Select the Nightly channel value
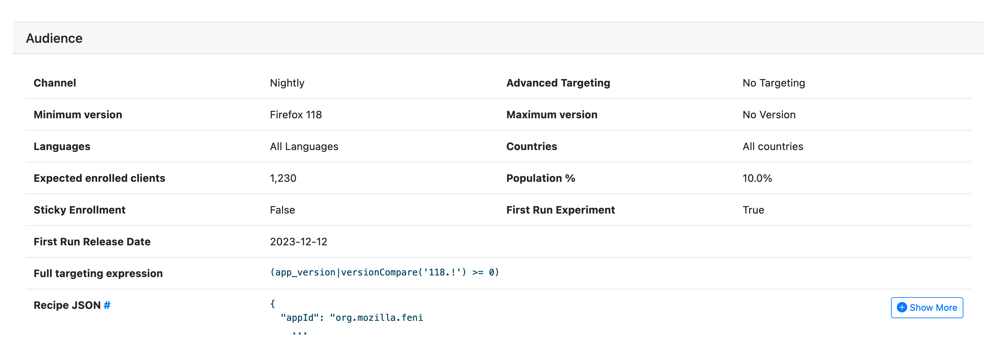Screen dimensions: 990x361 click(x=287, y=83)
